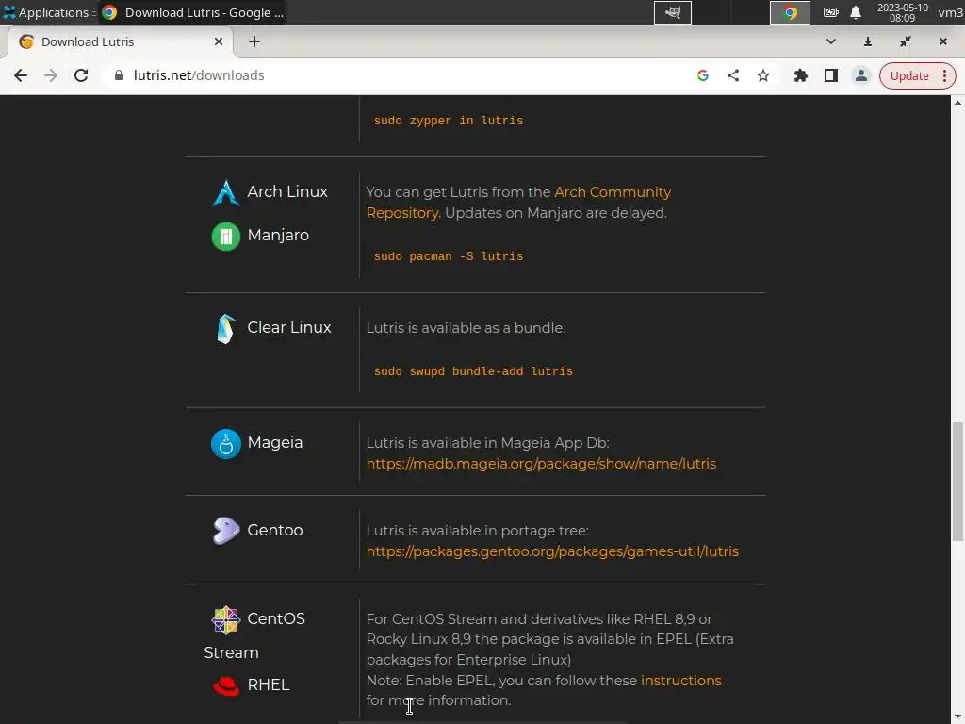Click the CentOS logo icon
This screenshot has height=724, width=965.
click(x=226, y=619)
